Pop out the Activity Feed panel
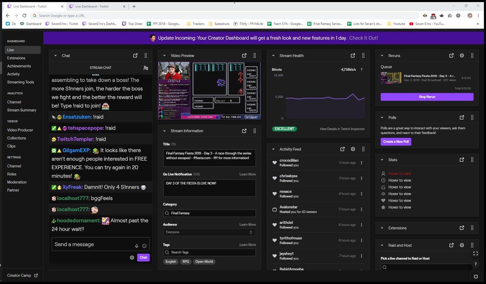Screen dimensions: 486x284 (x=343, y=149)
